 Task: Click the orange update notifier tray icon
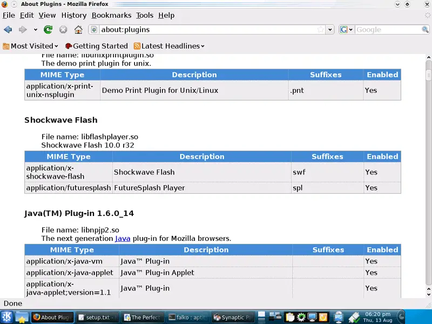tap(323, 318)
